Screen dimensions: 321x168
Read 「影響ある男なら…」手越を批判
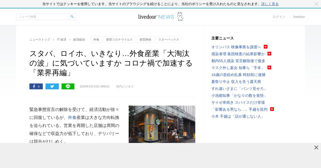[239, 109]
